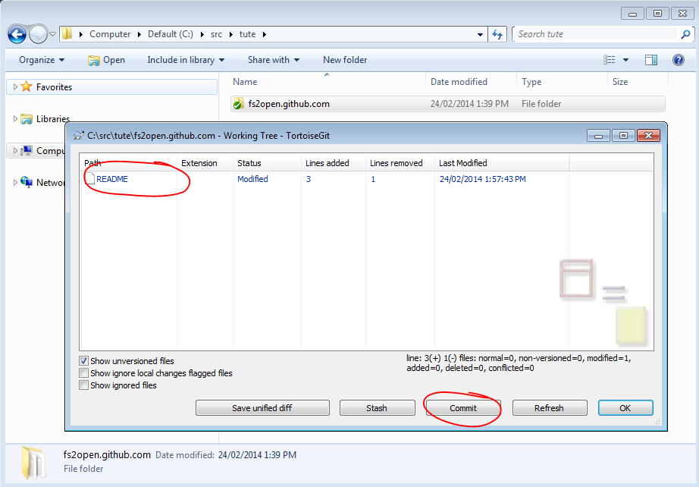Open the Include in library menu

coord(186,60)
